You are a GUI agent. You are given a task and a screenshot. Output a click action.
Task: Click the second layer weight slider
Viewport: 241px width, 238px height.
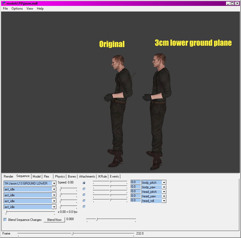tap(68, 189)
